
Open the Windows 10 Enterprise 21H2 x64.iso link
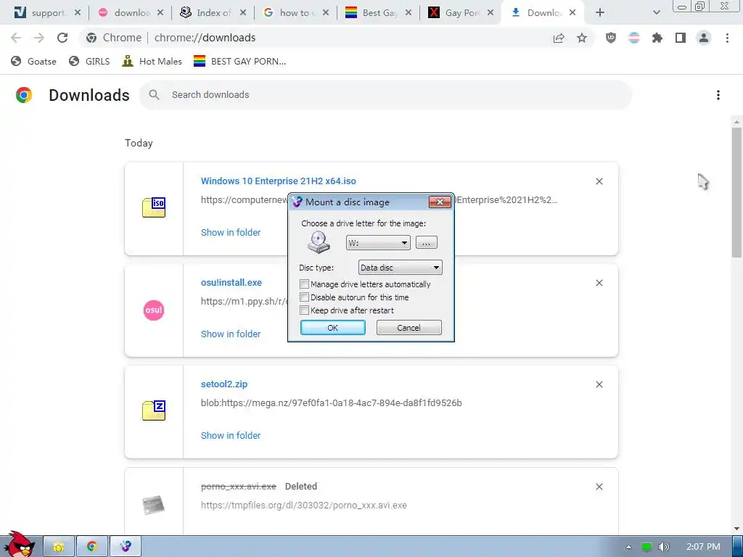pos(278,181)
